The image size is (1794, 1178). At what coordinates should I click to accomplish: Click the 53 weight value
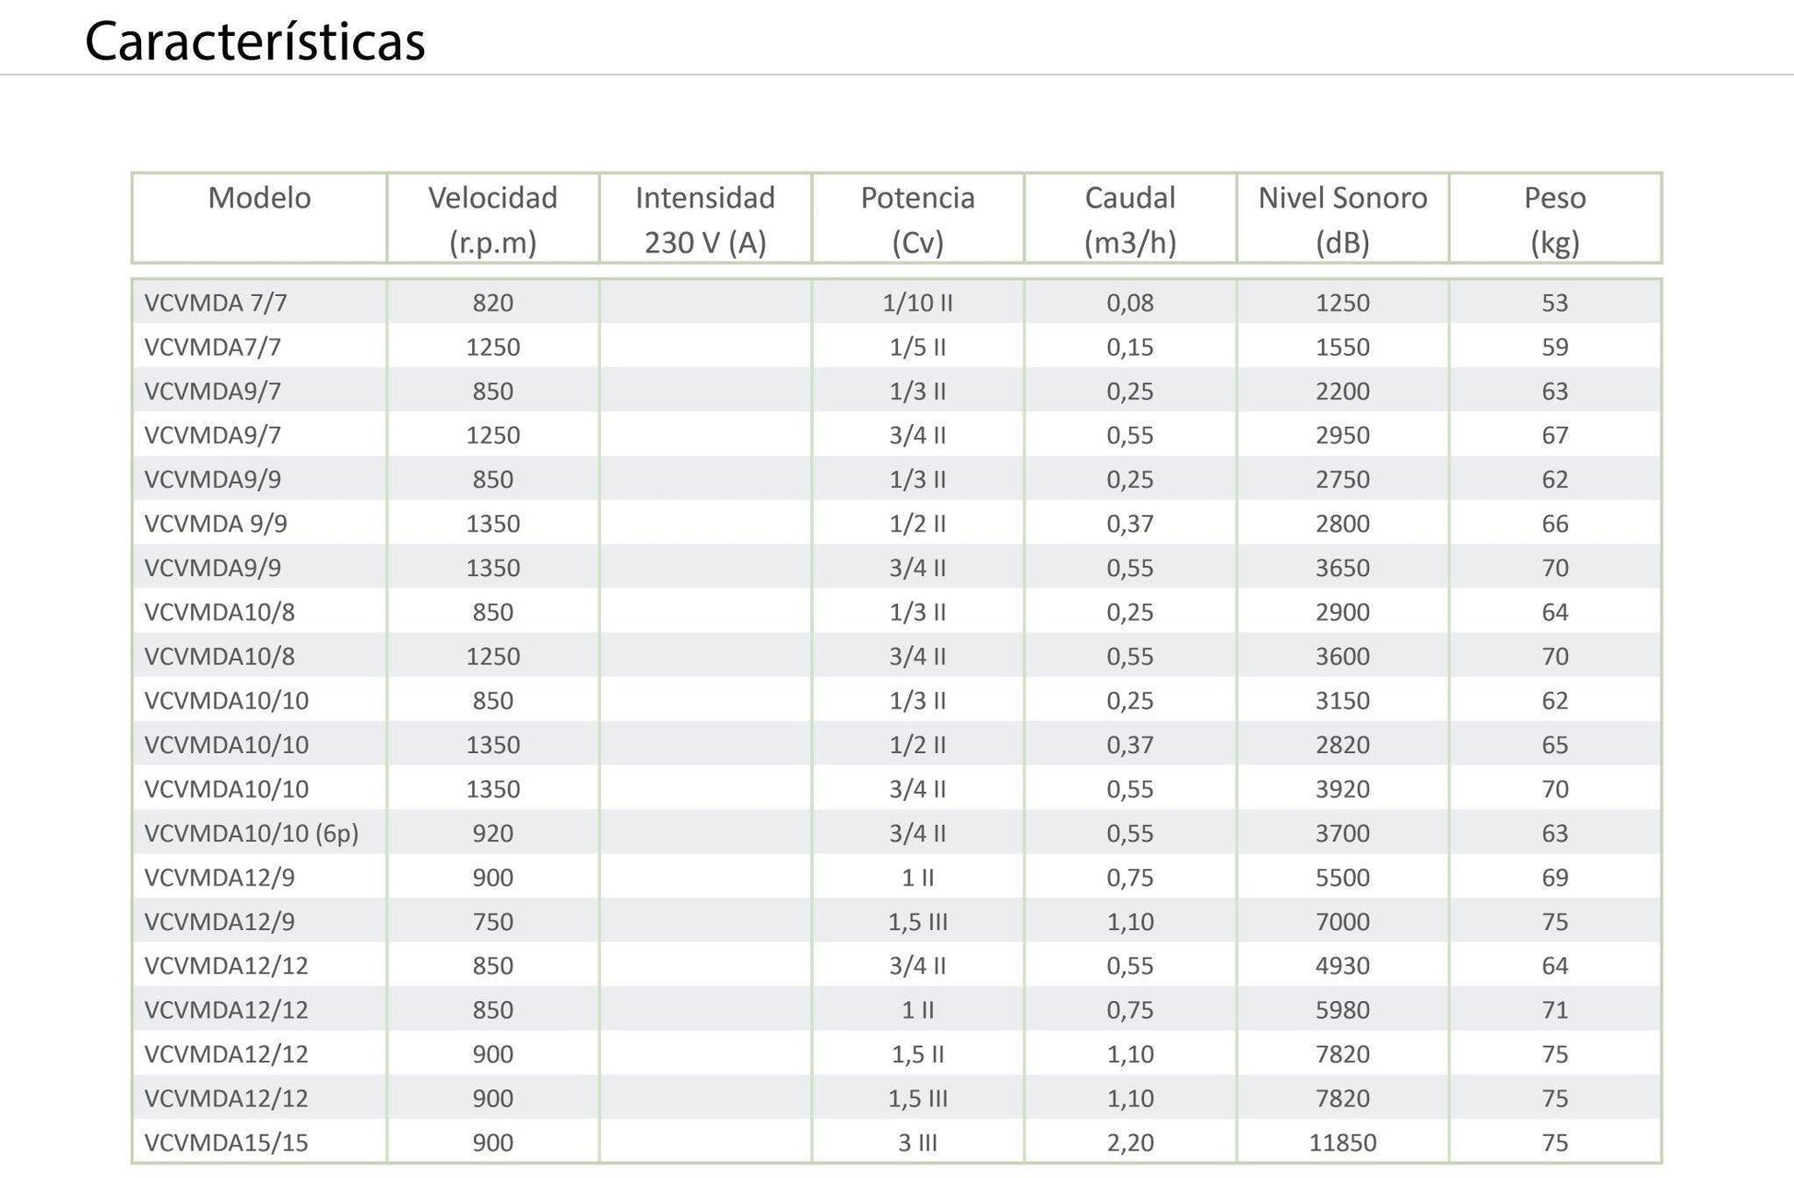click(1555, 302)
